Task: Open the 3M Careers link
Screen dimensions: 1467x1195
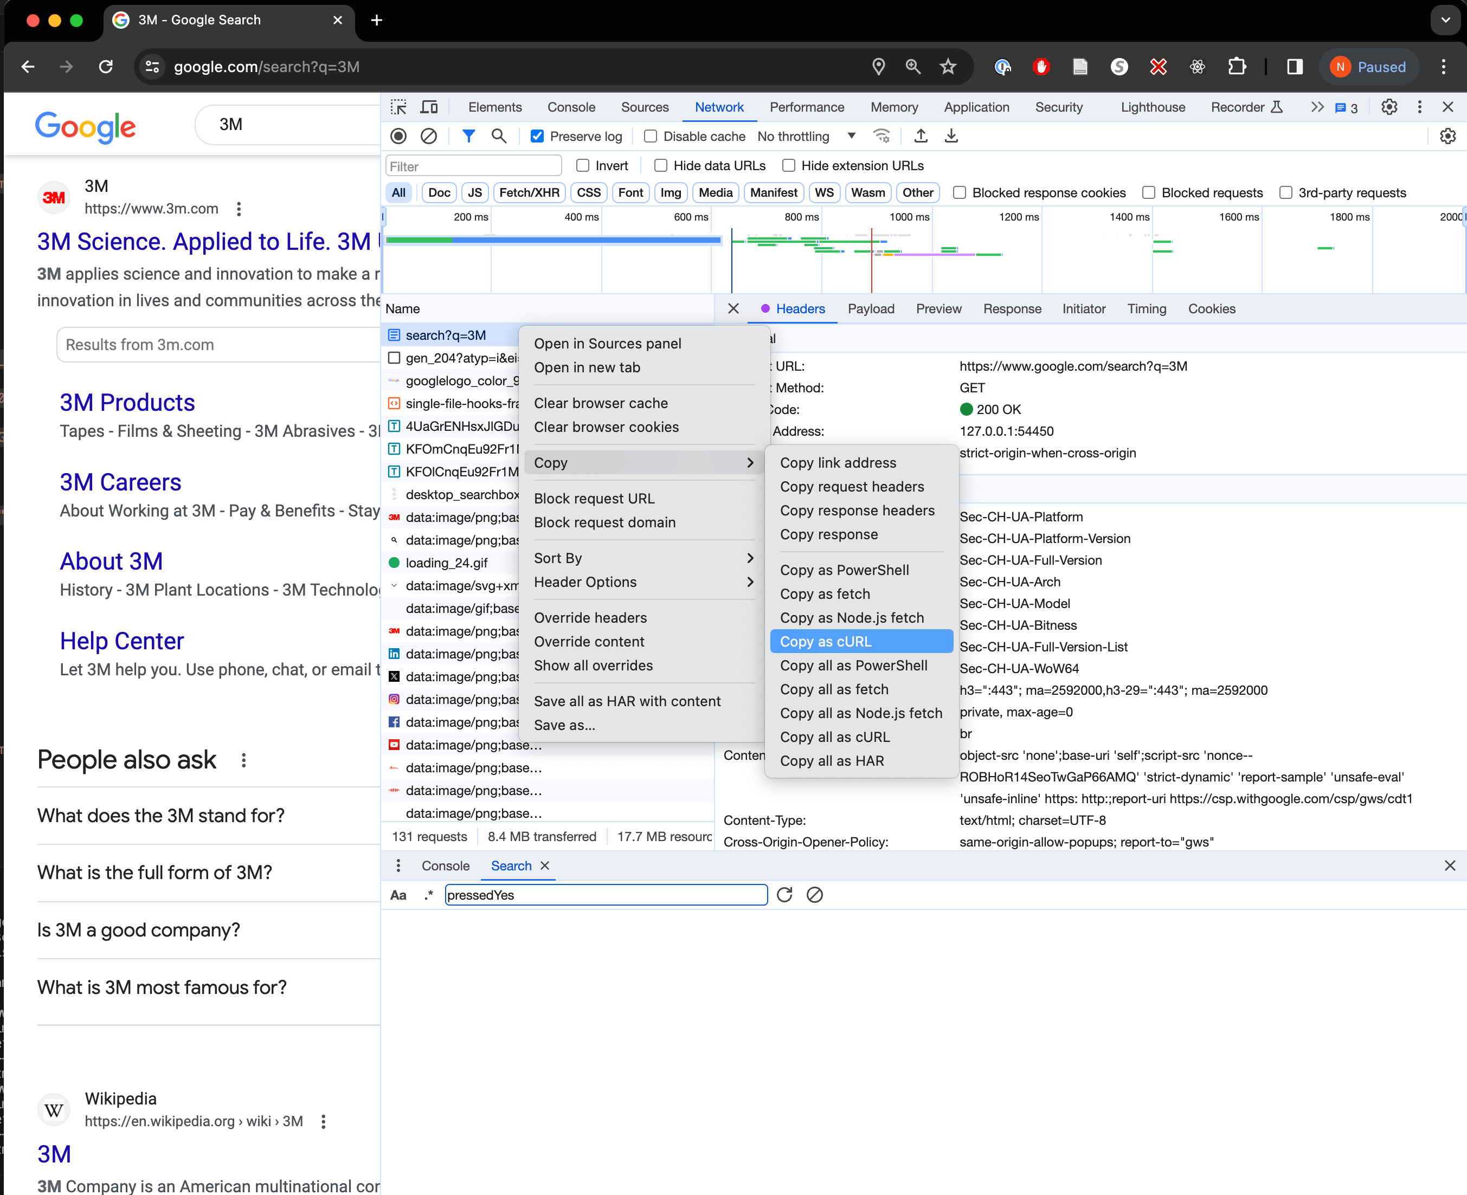Action: click(120, 482)
